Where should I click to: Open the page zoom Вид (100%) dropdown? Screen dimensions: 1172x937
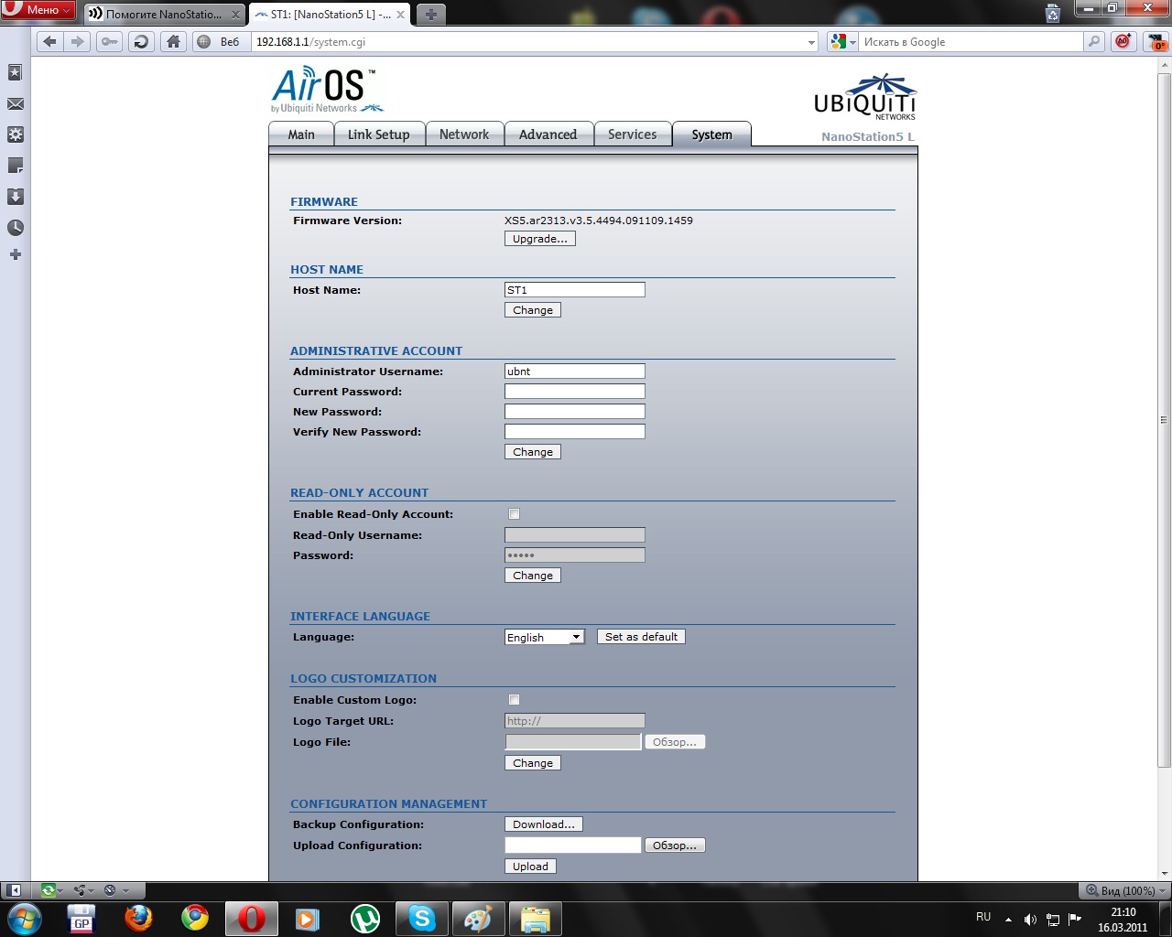click(x=1125, y=890)
